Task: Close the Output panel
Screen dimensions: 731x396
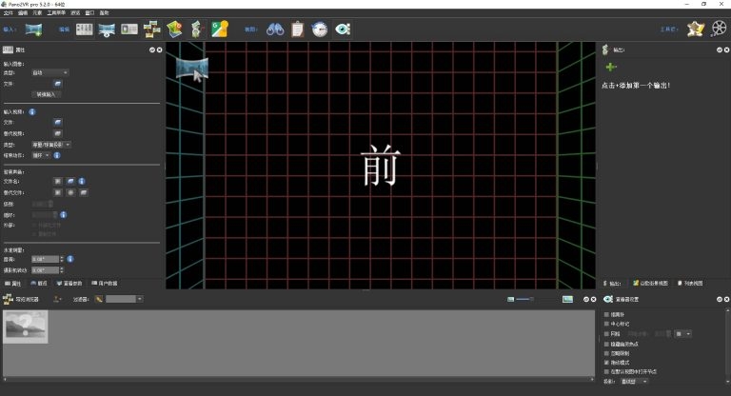Action: 726,49
